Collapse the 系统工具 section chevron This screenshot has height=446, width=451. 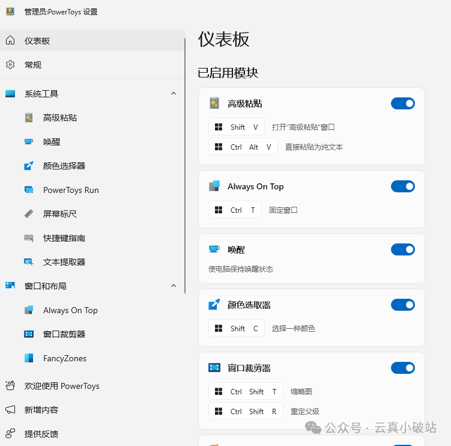click(174, 93)
